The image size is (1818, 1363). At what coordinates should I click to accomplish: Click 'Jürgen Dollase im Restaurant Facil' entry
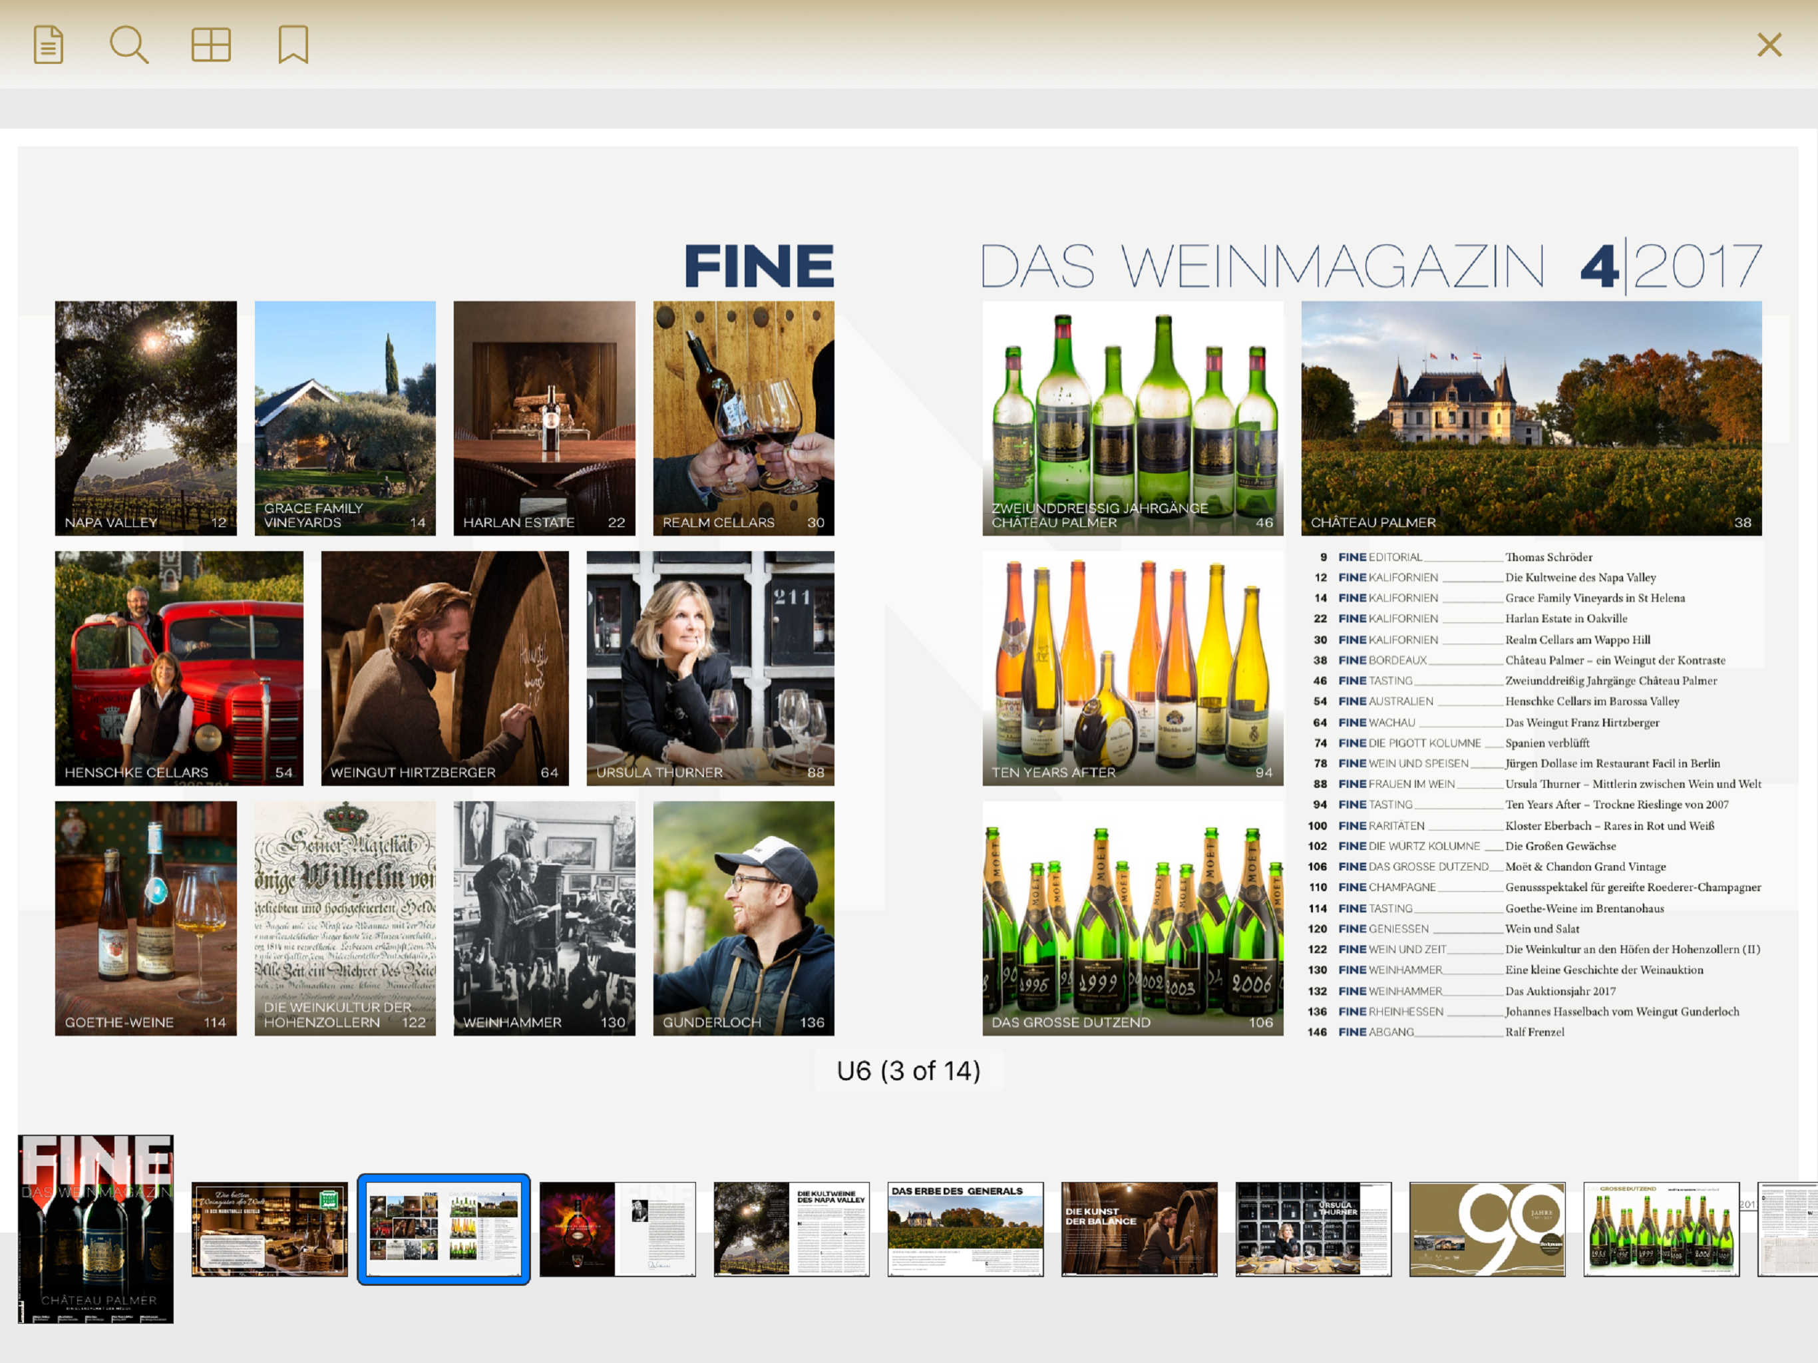point(1612,764)
